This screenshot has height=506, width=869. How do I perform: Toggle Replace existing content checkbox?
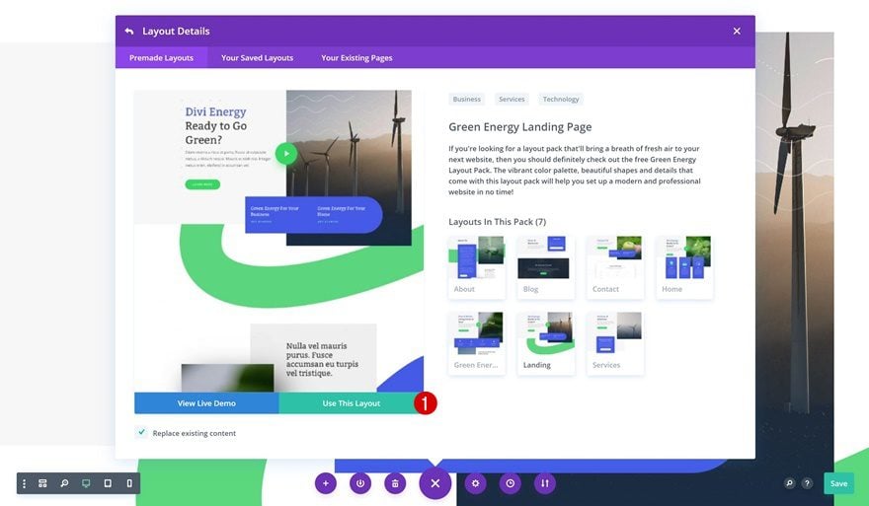[x=141, y=432]
